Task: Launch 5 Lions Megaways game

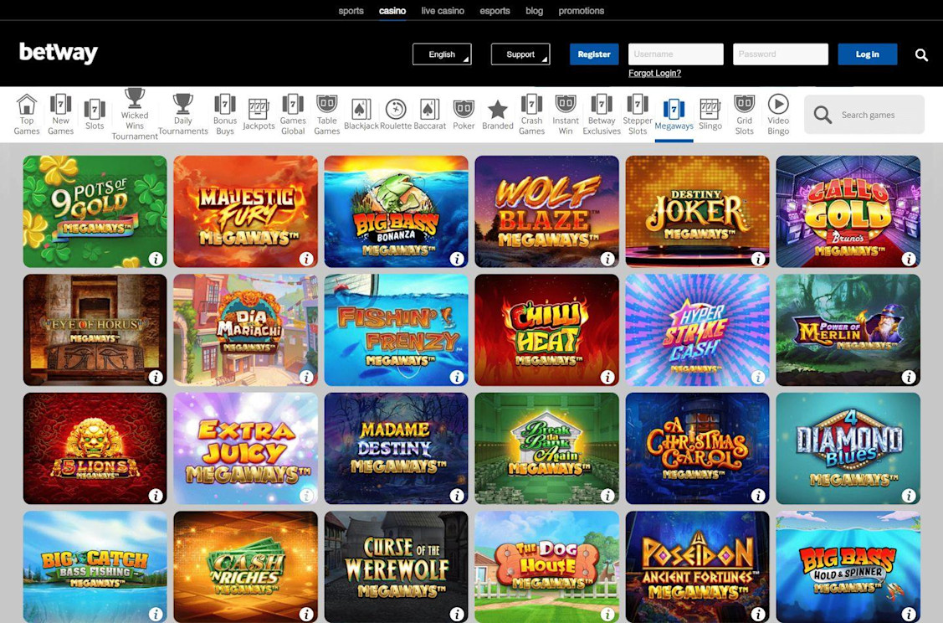Action: pos(95,449)
